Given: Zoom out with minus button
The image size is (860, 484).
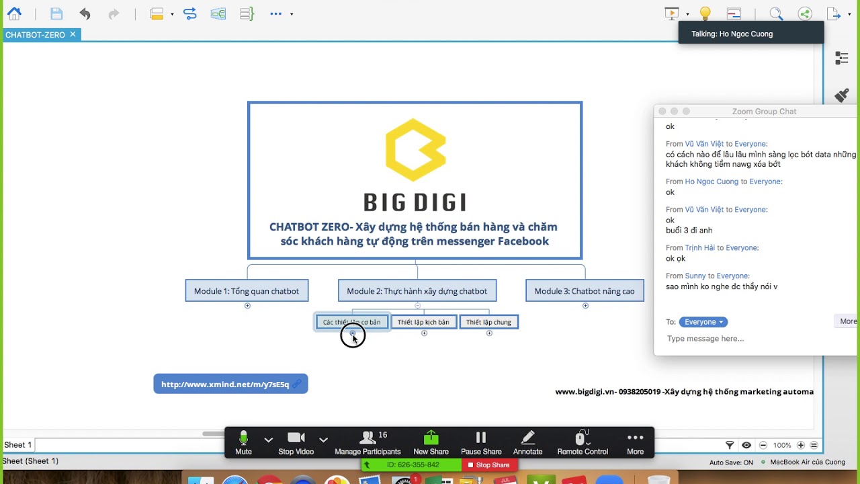Looking at the screenshot, I should 763,445.
